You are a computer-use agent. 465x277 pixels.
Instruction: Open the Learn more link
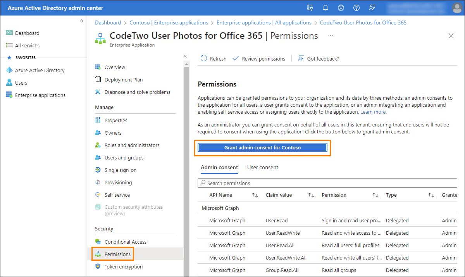pyautogui.click(x=373, y=112)
